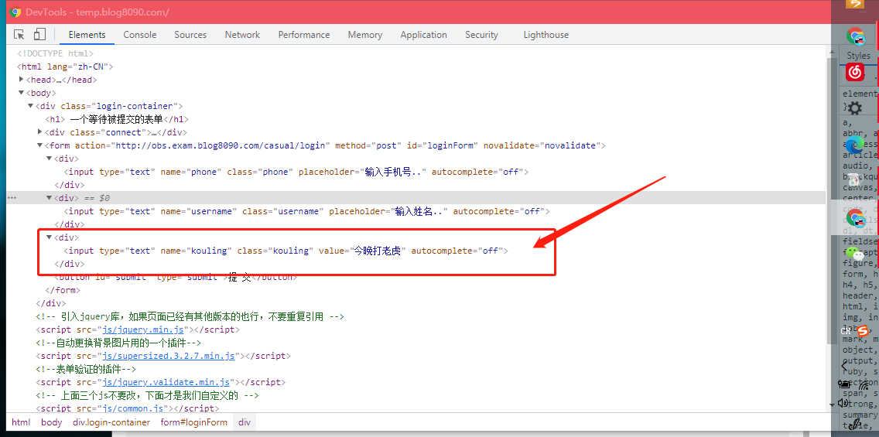Screen dimensions: 879x437
Task: Switch to the Elements tab
Action: coord(87,35)
